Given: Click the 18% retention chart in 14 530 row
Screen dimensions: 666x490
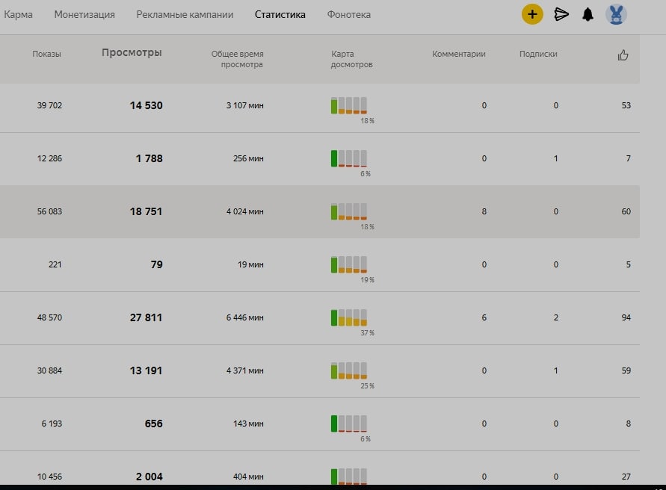Looking at the screenshot, I should [349, 106].
